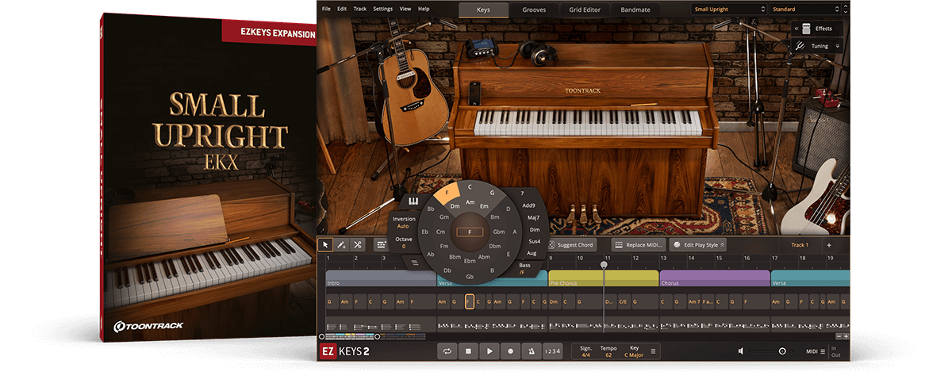Adjust the master volume slider
The height and width of the screenshot is (387, 952).
pos(781,351)
